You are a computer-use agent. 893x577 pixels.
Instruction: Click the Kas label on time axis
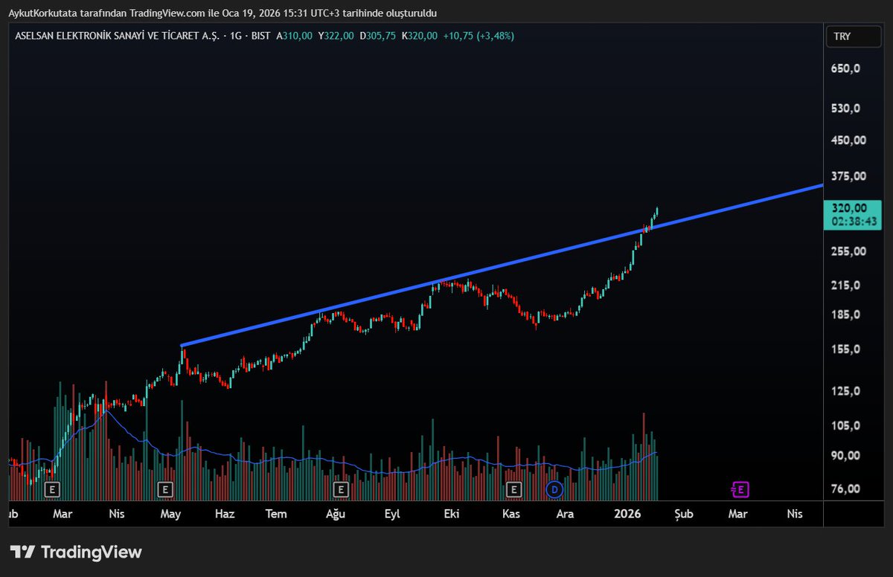point(510,514)
